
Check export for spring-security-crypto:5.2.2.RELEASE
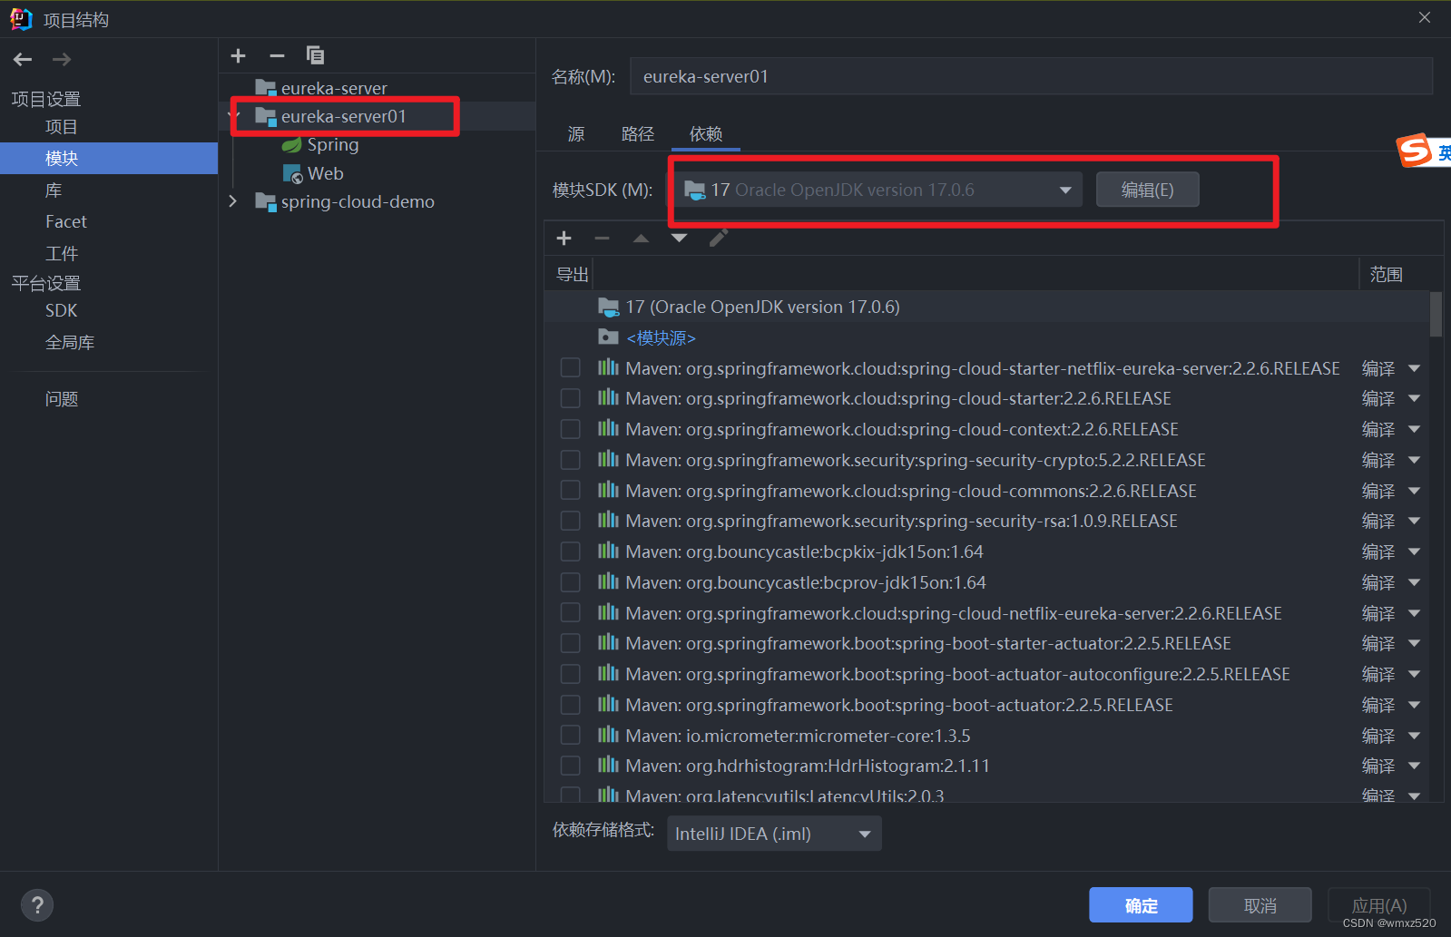coord(571,460)
